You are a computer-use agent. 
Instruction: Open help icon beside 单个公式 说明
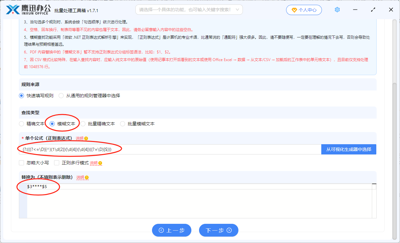tap(85, 138)
